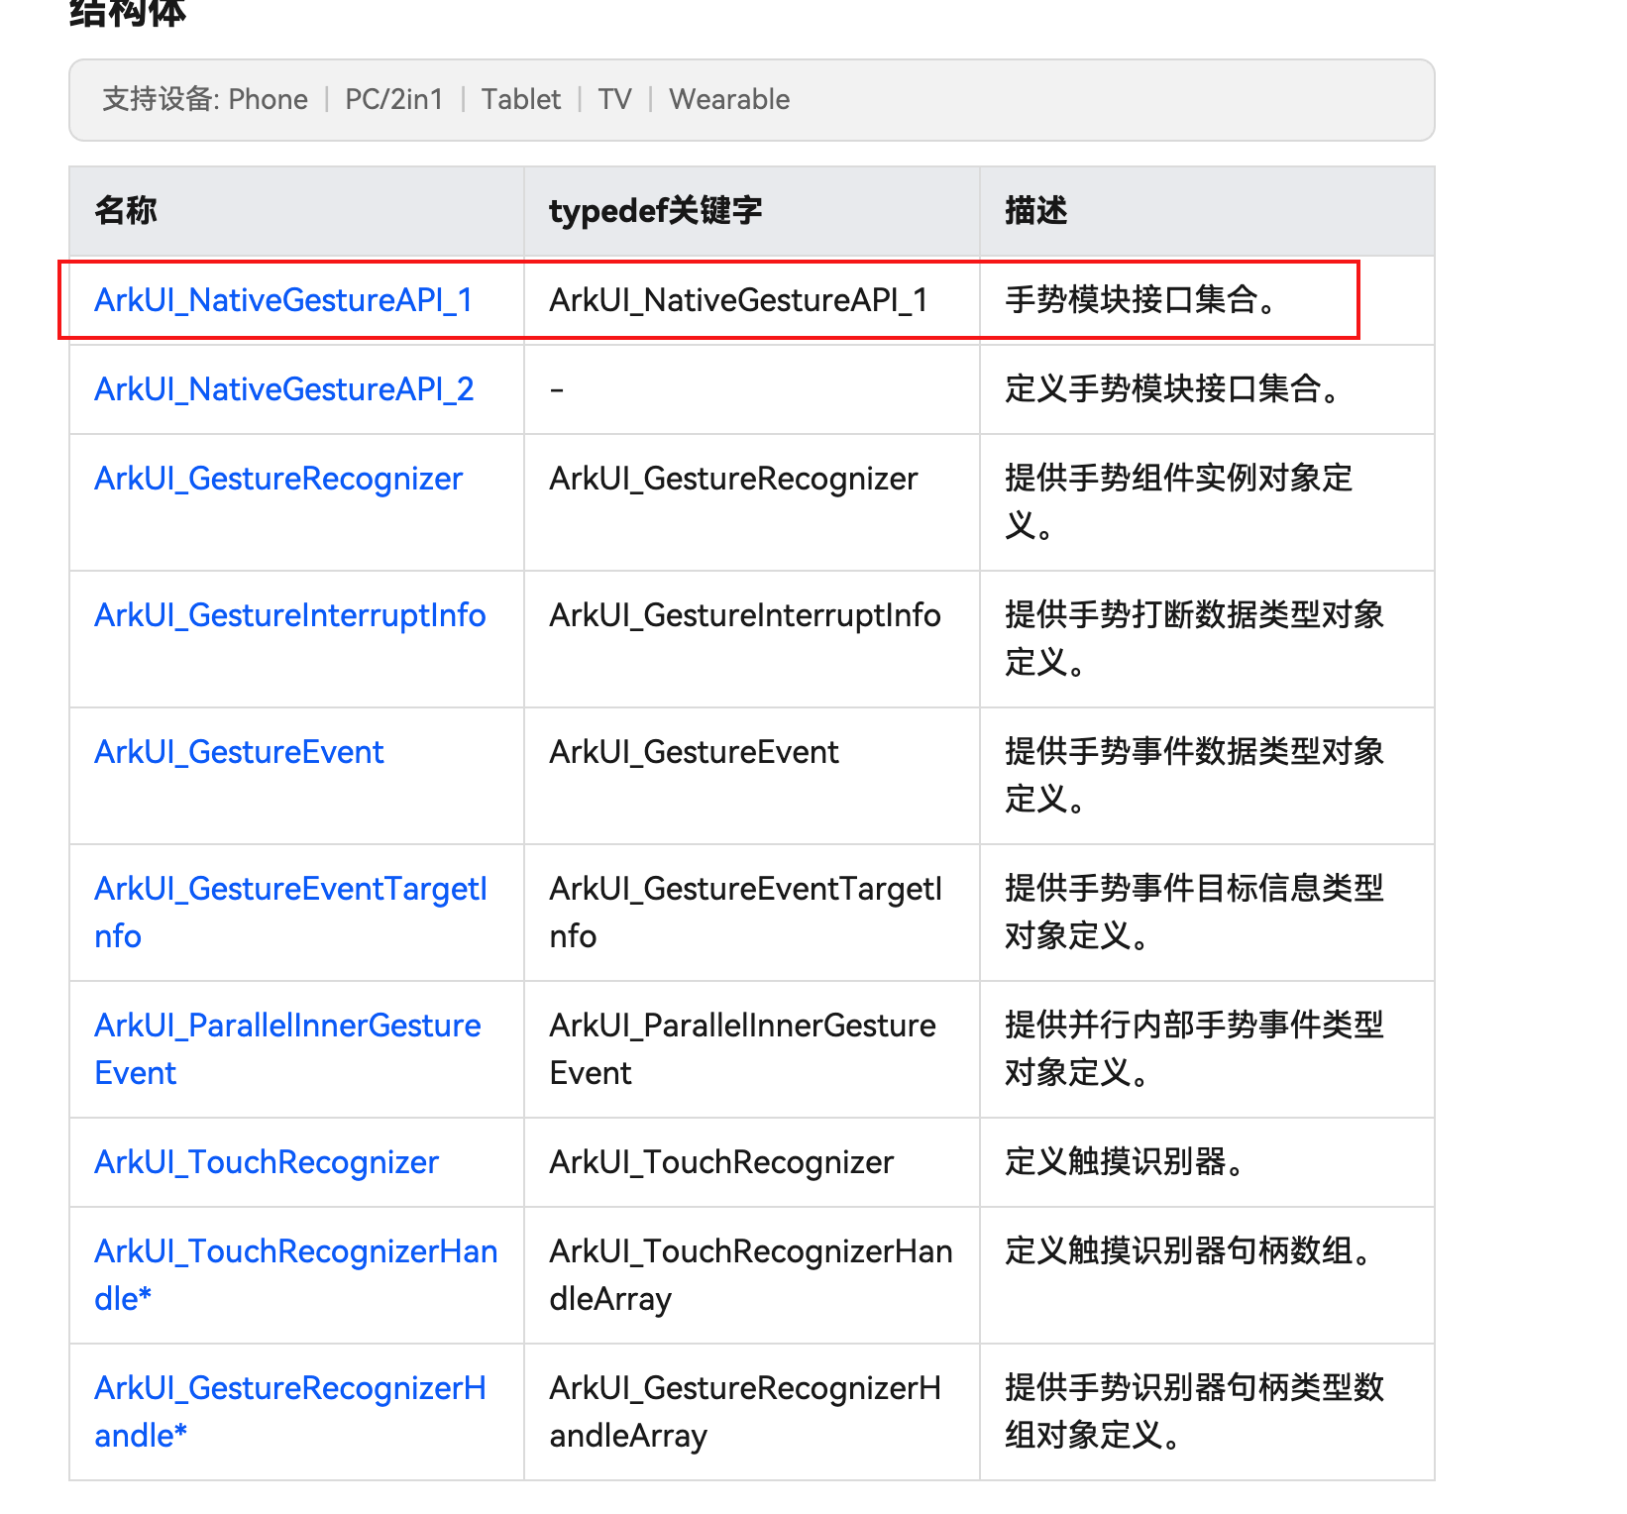Open the ArkUI_GestureRecognizer documentation link
Screen dimensions: 1627x1514
278,479
